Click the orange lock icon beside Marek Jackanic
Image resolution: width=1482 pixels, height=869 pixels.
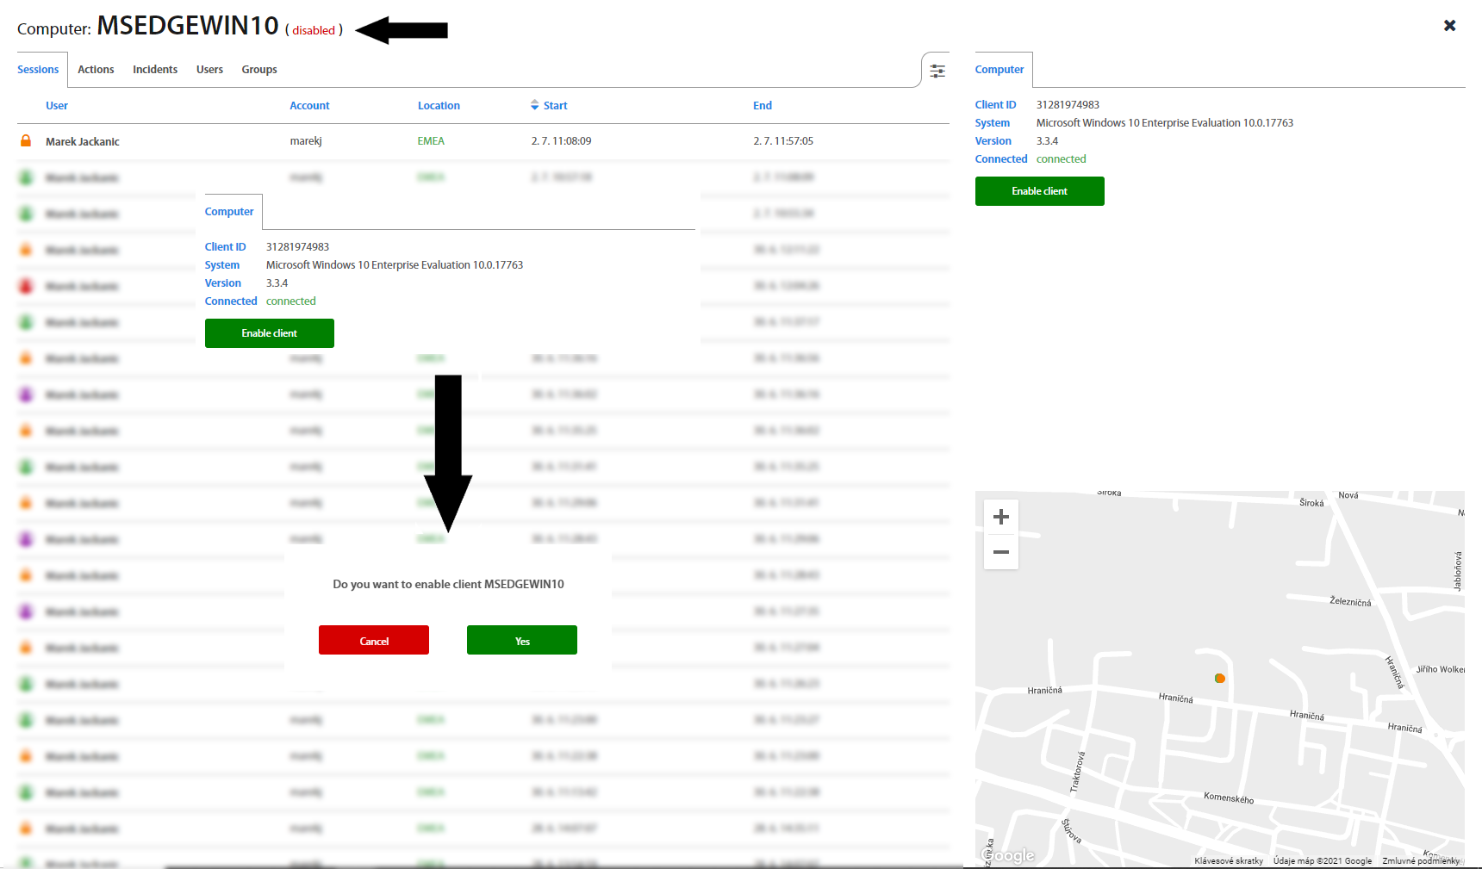click(26, 140)
